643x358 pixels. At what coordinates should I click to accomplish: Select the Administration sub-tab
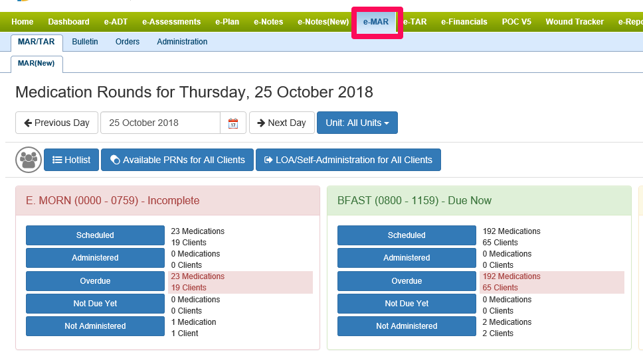pyautogui.click(x=182, y=42)
